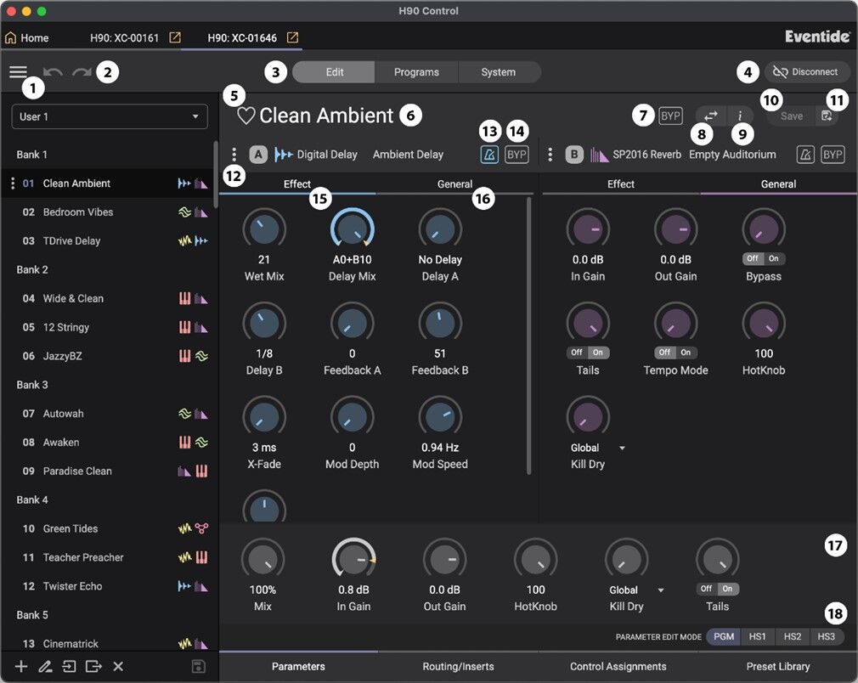Click the Delay Mix knob
Viewport: 858px width, 683px height.
click(353, 229)
